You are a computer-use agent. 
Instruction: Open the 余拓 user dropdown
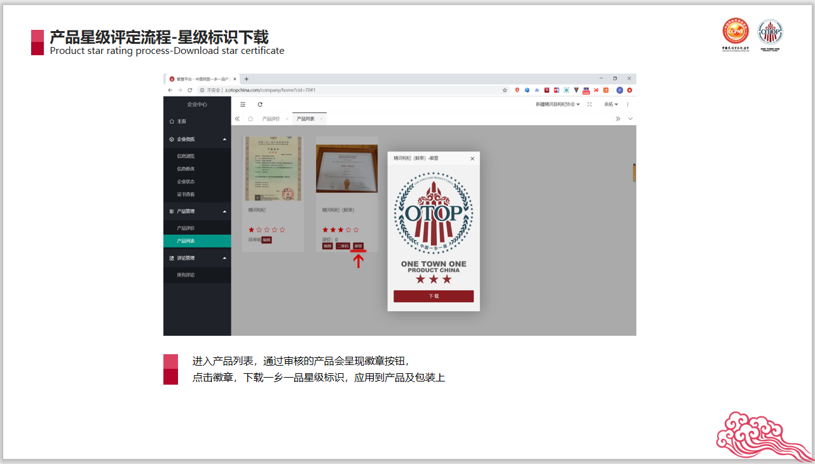(611, 104)
